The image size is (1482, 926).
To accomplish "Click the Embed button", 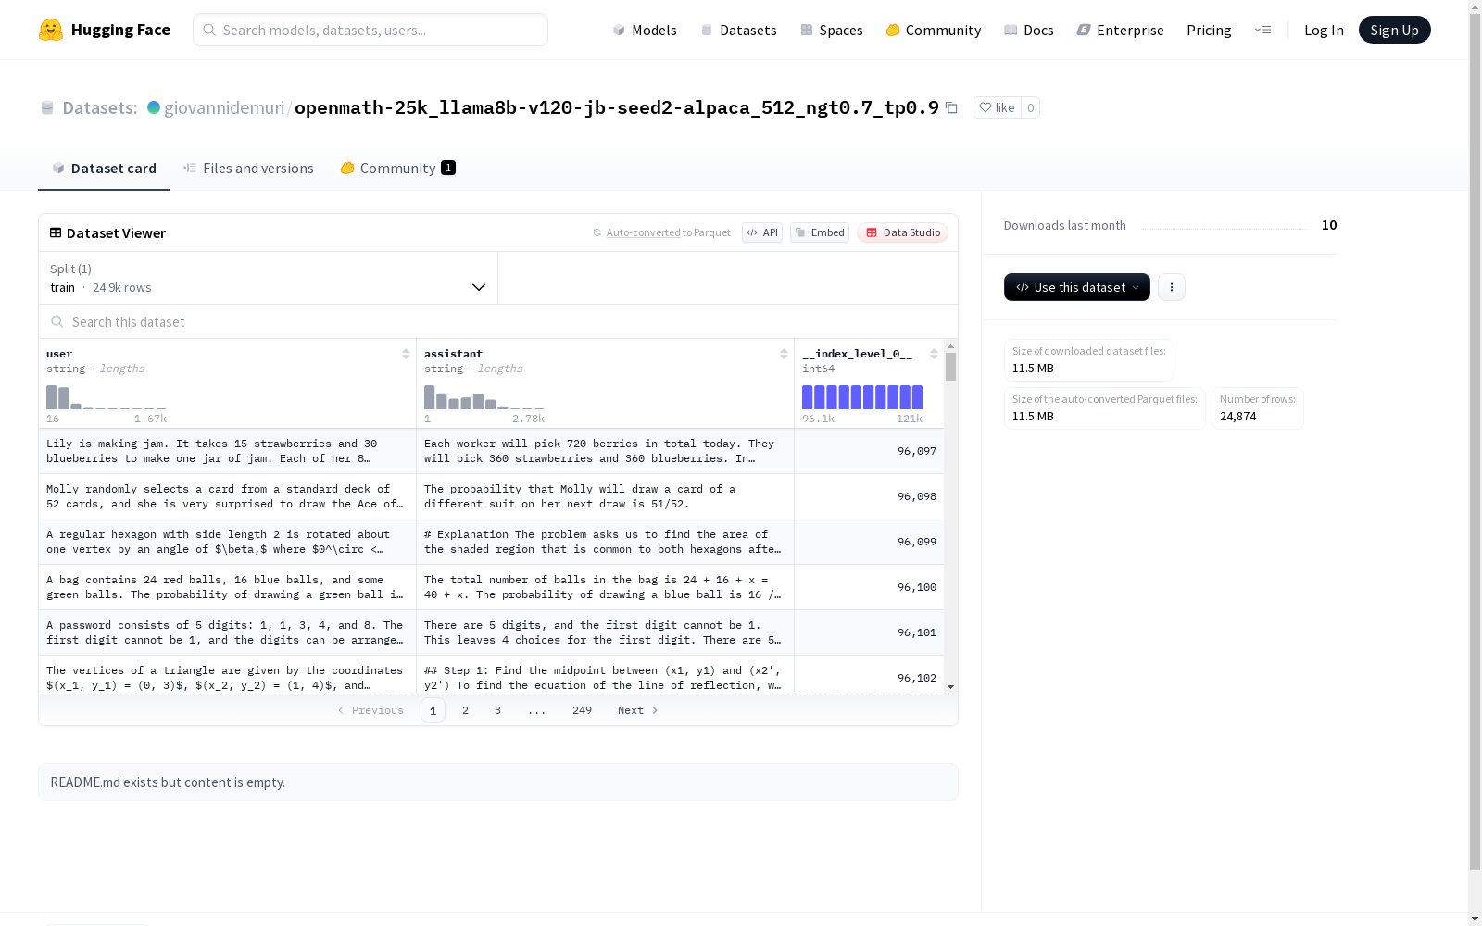I will (820, 232).
